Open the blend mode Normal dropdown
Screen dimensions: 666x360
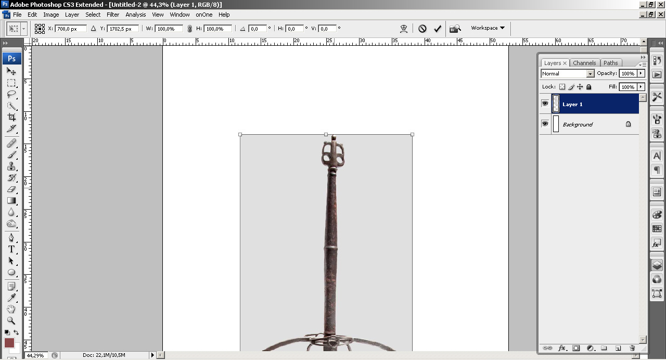(x=567, y=73)
